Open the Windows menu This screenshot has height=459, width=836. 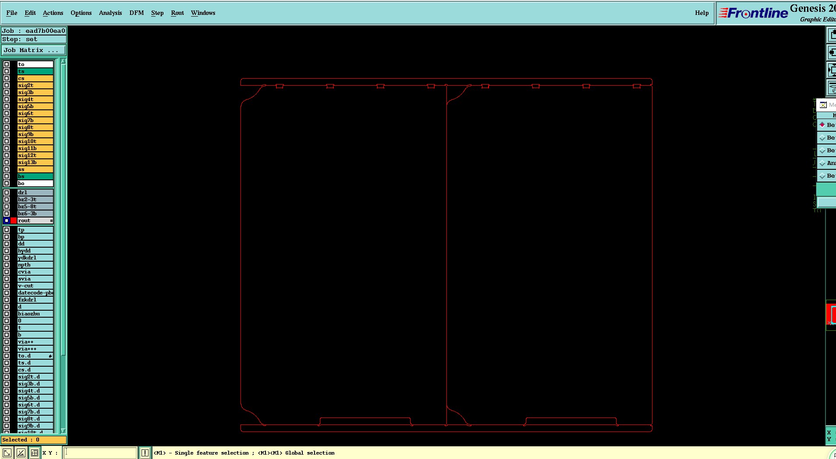(x=203, y=13)
